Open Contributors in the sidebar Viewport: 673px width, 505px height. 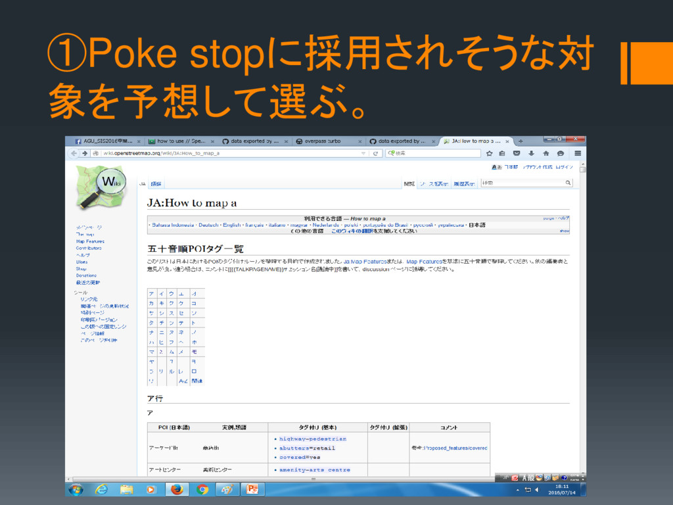coord(89,248)
